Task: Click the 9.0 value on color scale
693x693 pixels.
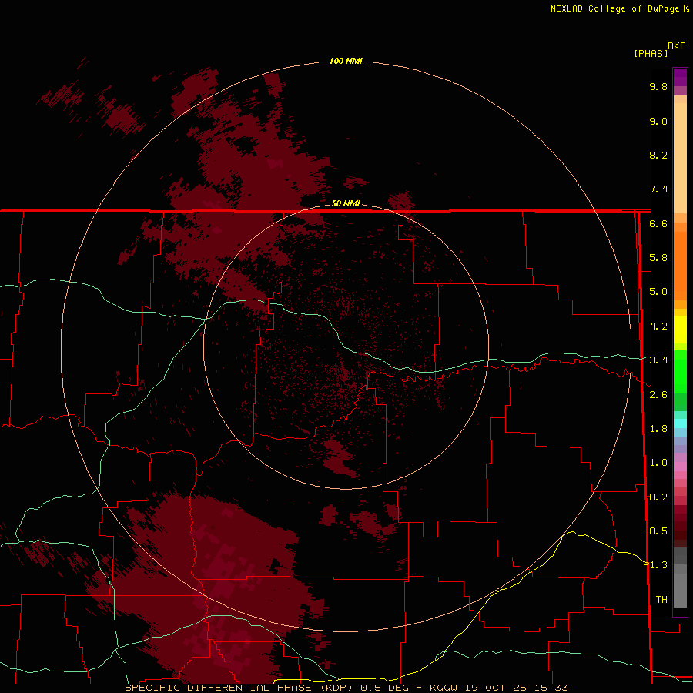Action: (658, 121)
